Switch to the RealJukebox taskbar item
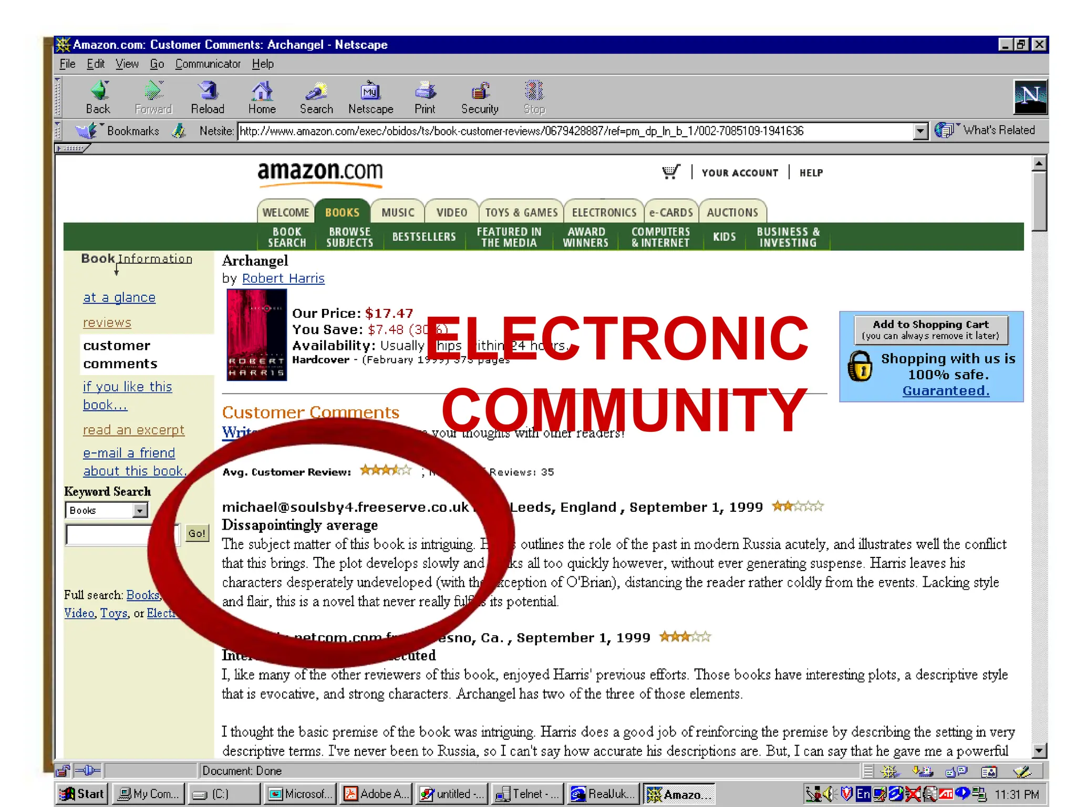 [x=604, y=793]
